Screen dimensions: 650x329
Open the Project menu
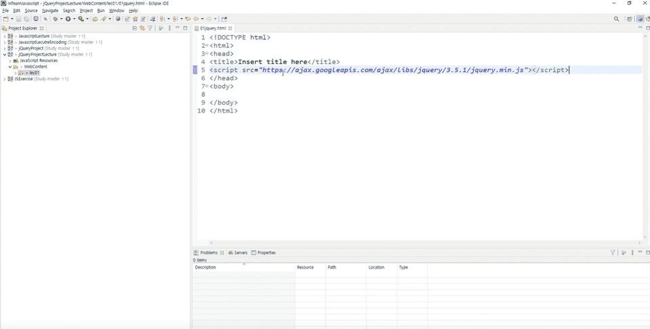click(86, 10)
